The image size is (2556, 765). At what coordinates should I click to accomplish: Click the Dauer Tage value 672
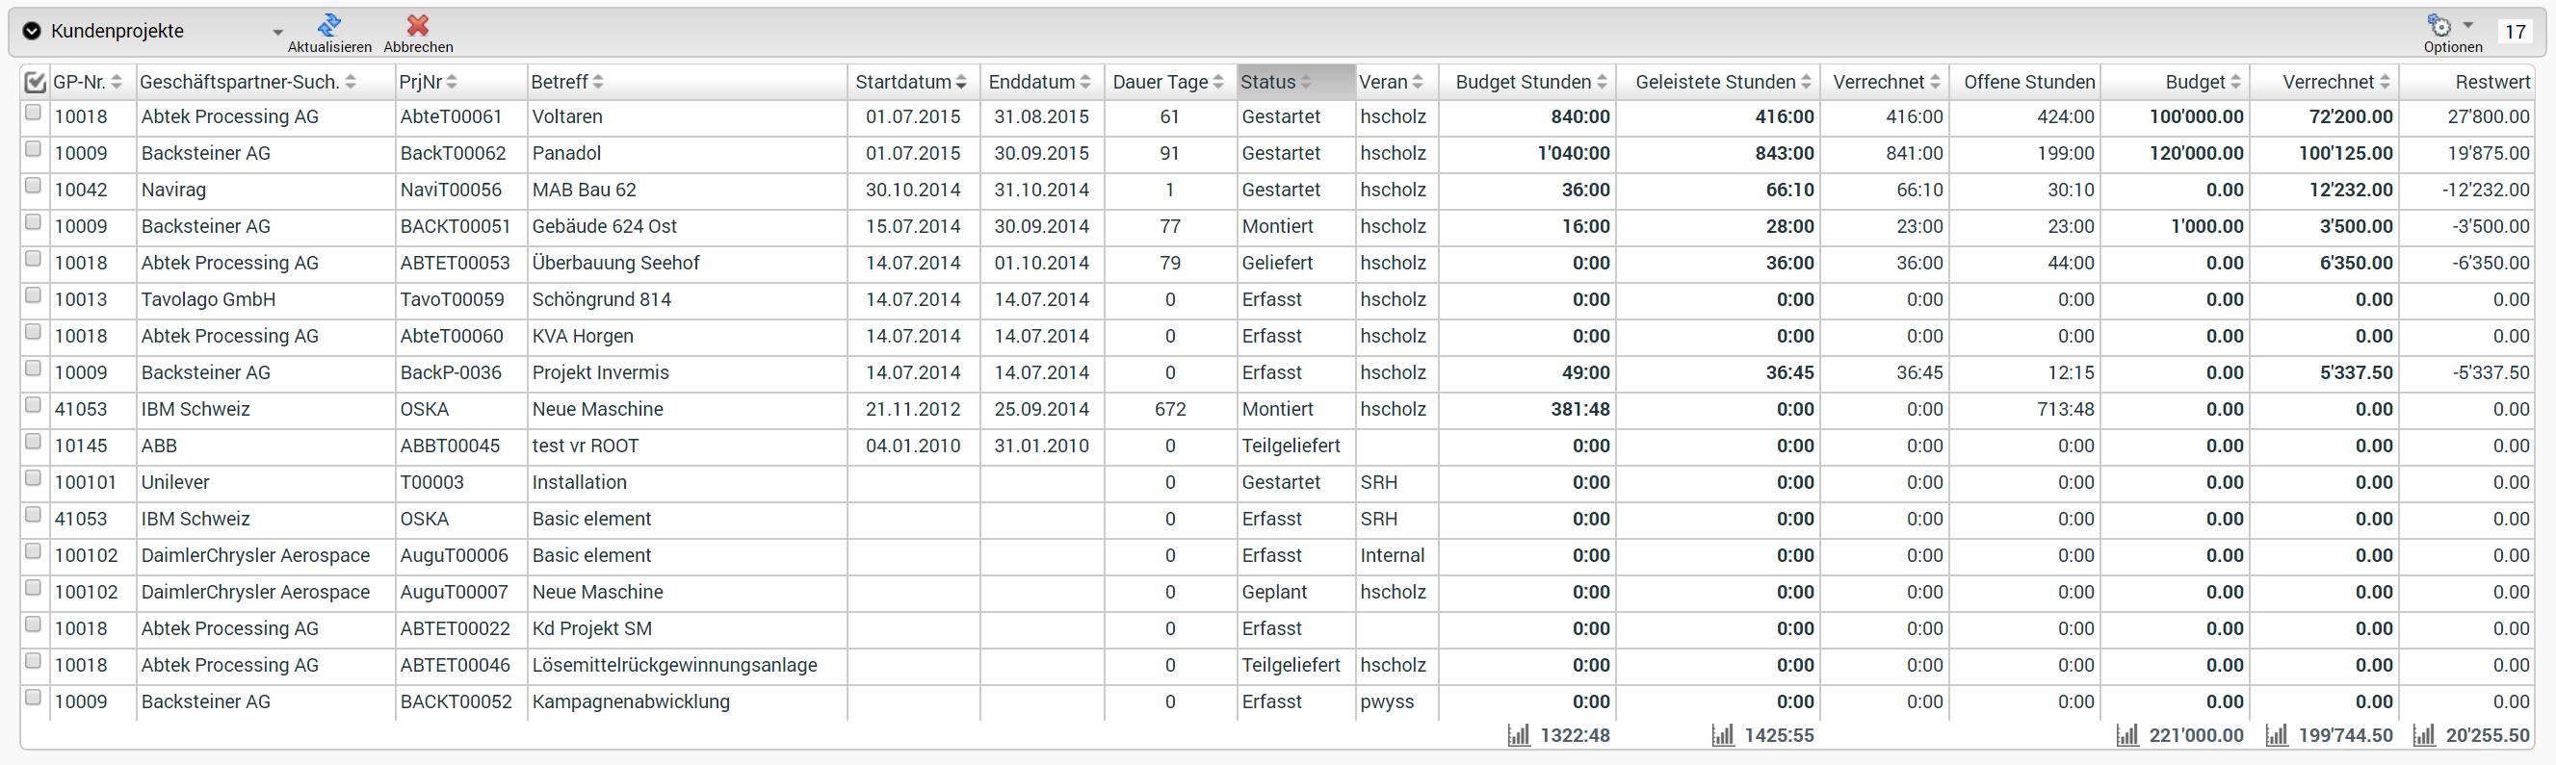(x=1170, y=409)
